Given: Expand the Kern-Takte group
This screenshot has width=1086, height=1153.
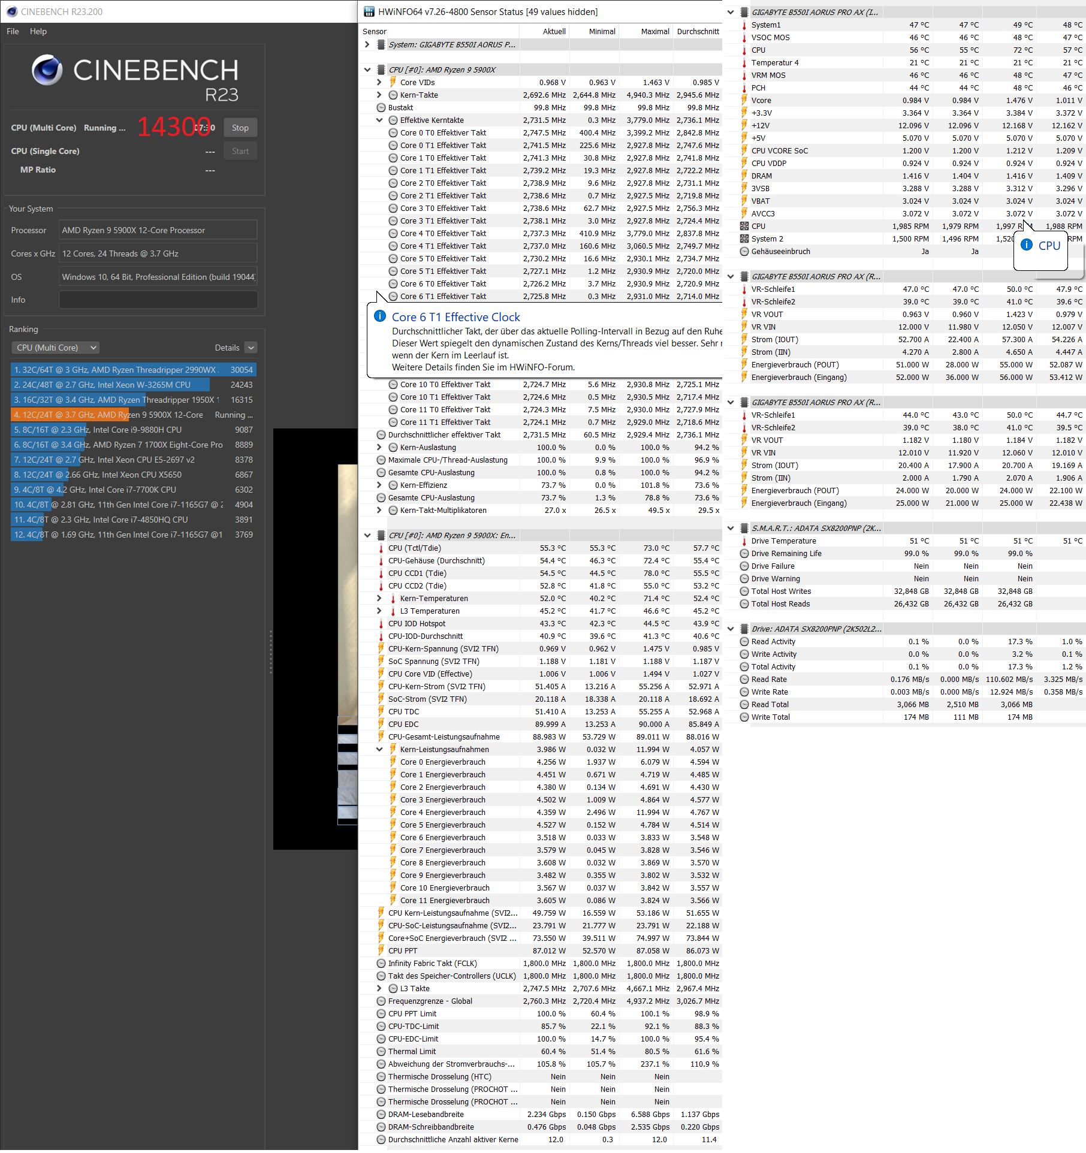Looking at the screenshot, I should (379, 95).
